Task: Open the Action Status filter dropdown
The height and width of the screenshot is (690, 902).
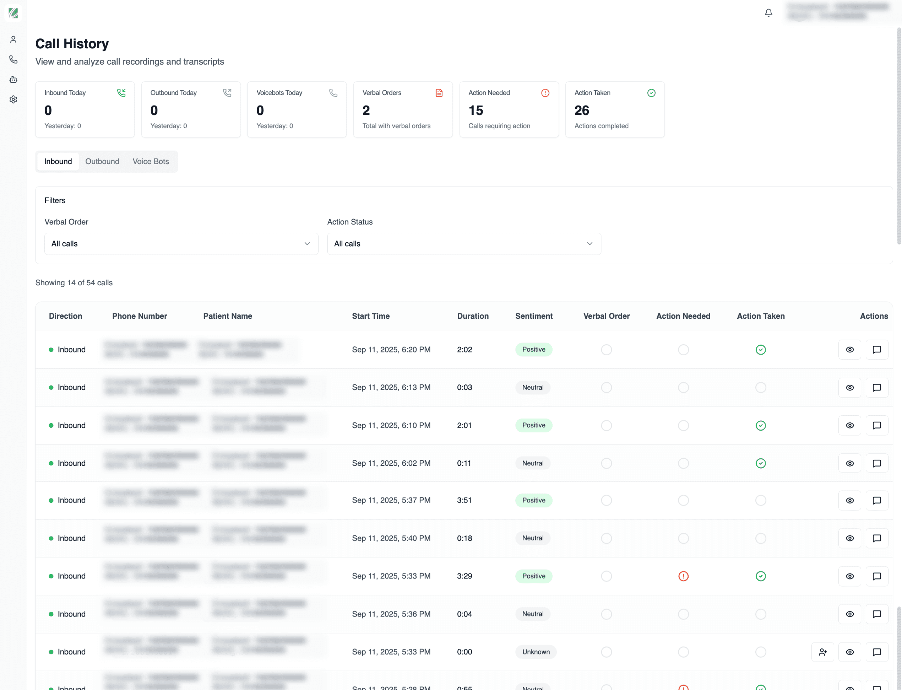Action: [464, 243]
